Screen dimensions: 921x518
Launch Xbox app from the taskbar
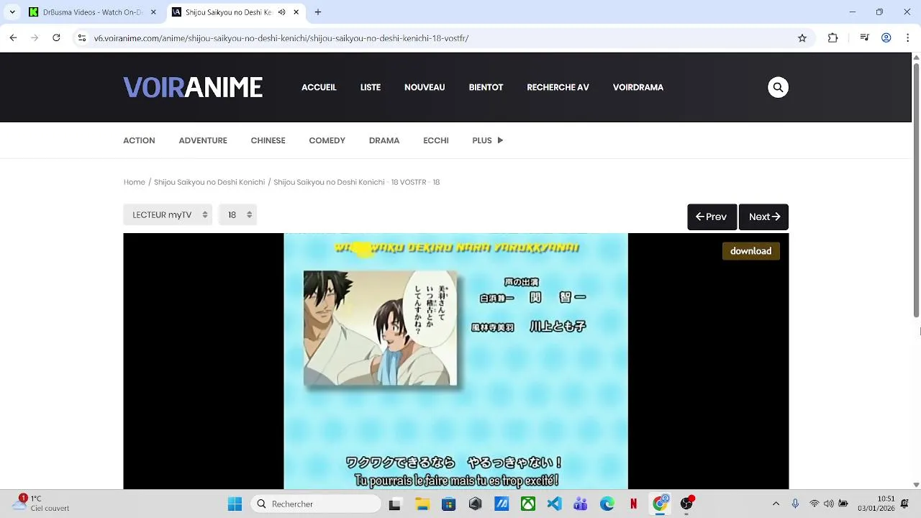tap(528, 504)
